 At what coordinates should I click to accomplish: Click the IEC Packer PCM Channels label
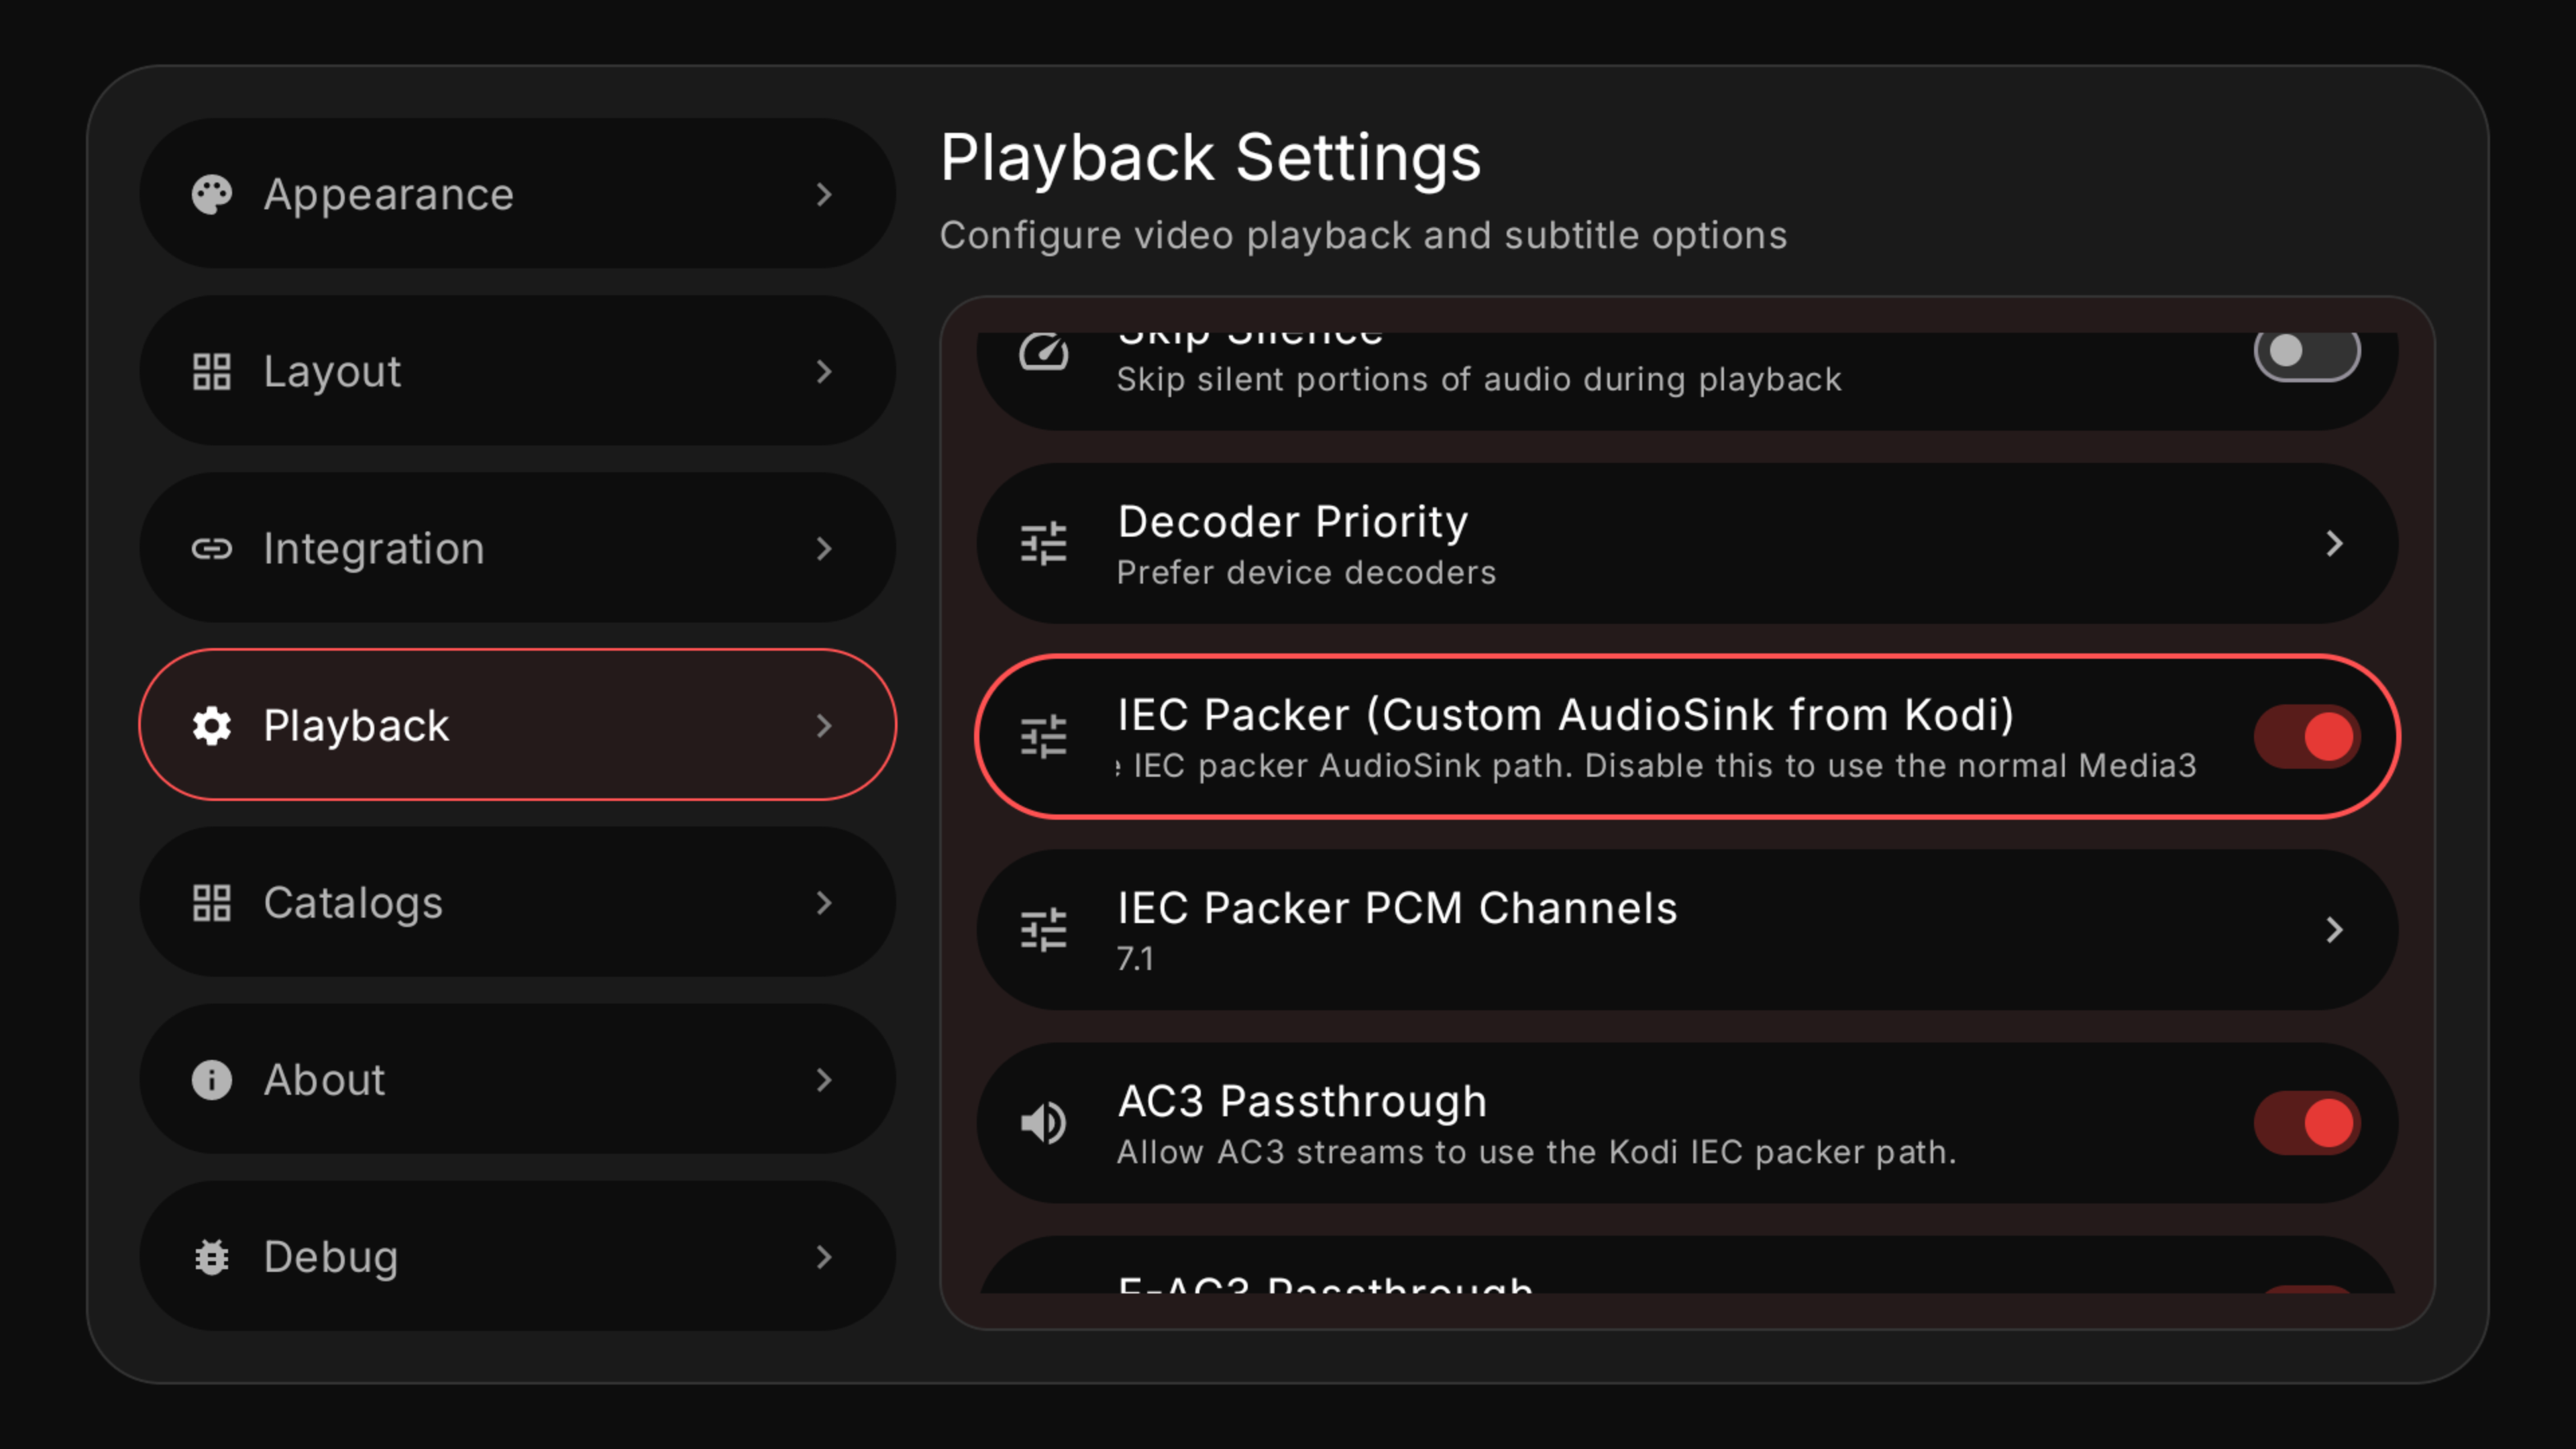coord(1397,908)
